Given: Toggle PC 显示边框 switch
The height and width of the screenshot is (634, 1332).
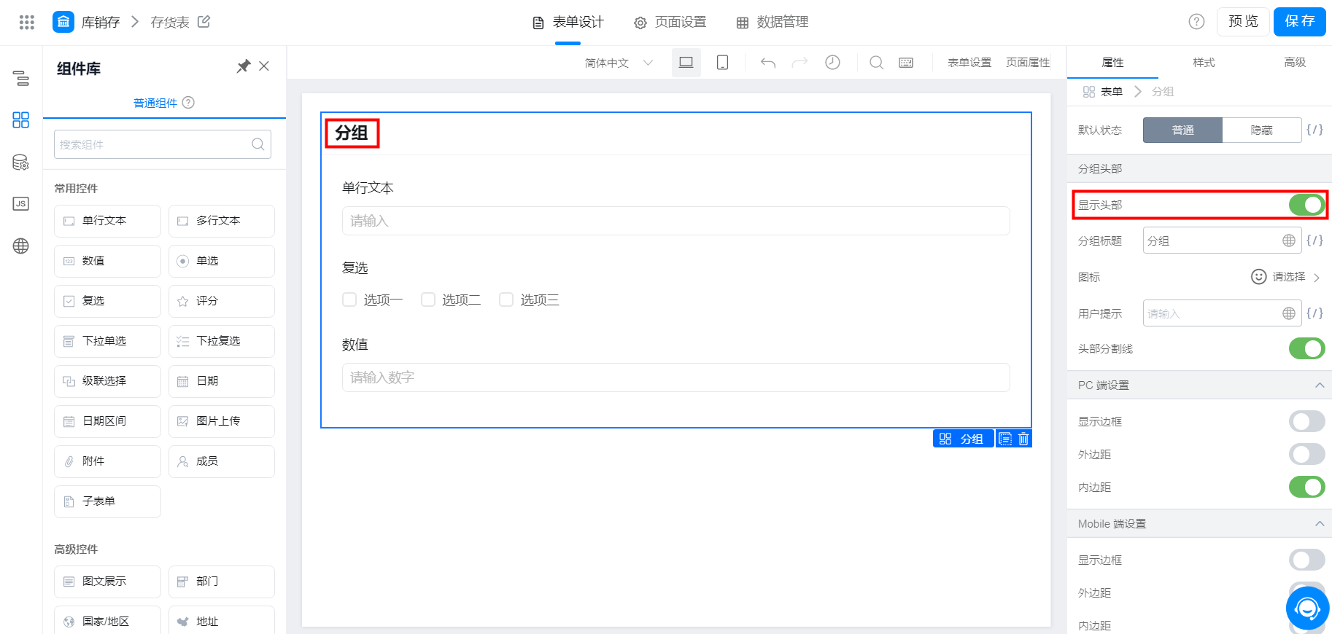Looking at the screenshot, I should (x=1306, y=421).
